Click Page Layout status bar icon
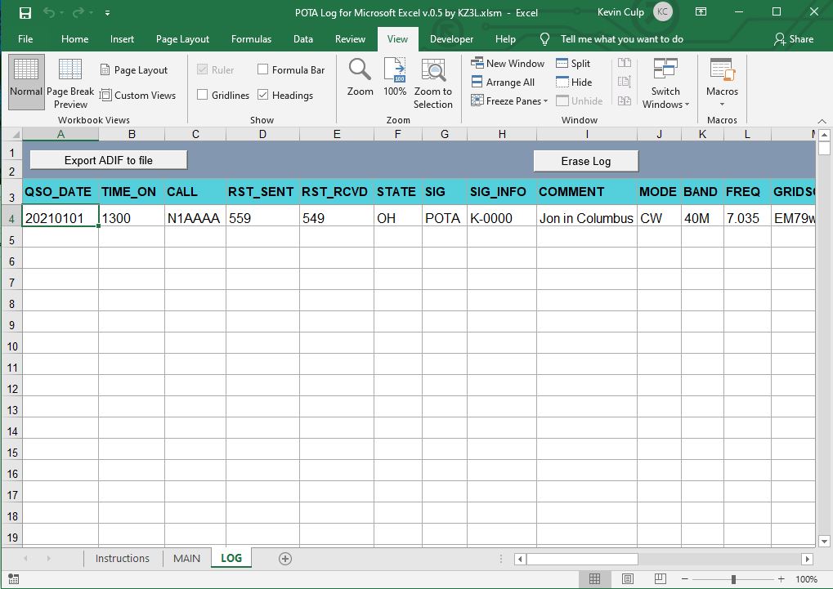833x589 pixels. 627,579
